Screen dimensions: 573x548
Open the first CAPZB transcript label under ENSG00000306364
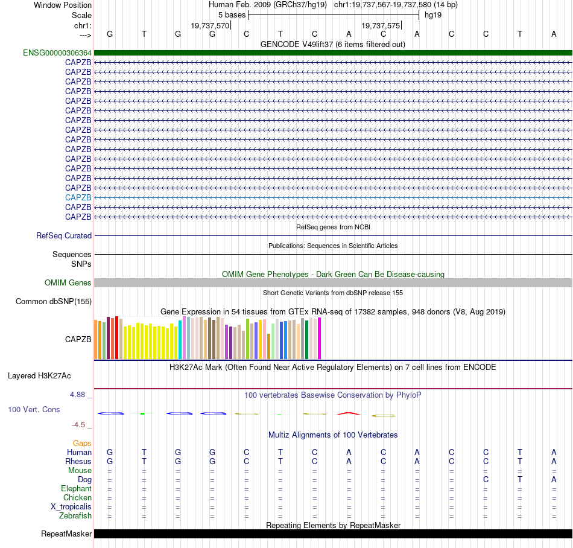point(78,63)
